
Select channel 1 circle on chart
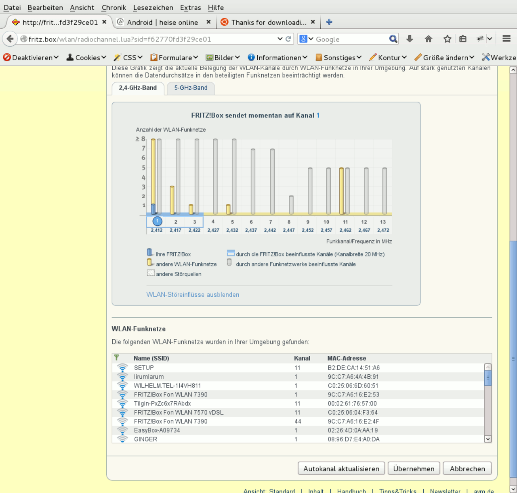(x=157, y=221)
